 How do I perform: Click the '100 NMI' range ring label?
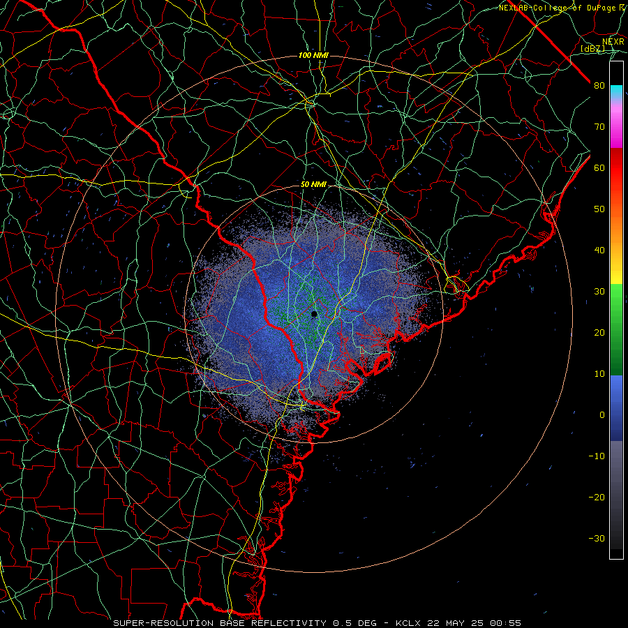coord(313,55)
